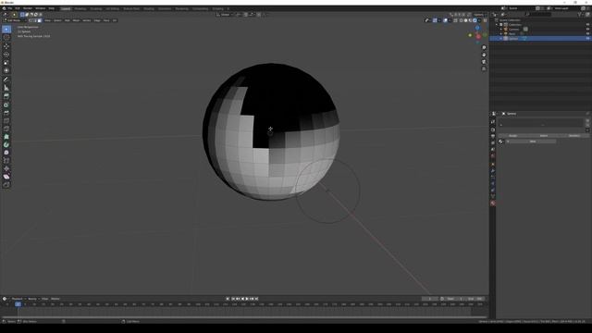Open the Options dropdown in viewport header

[x=480, y=15]
